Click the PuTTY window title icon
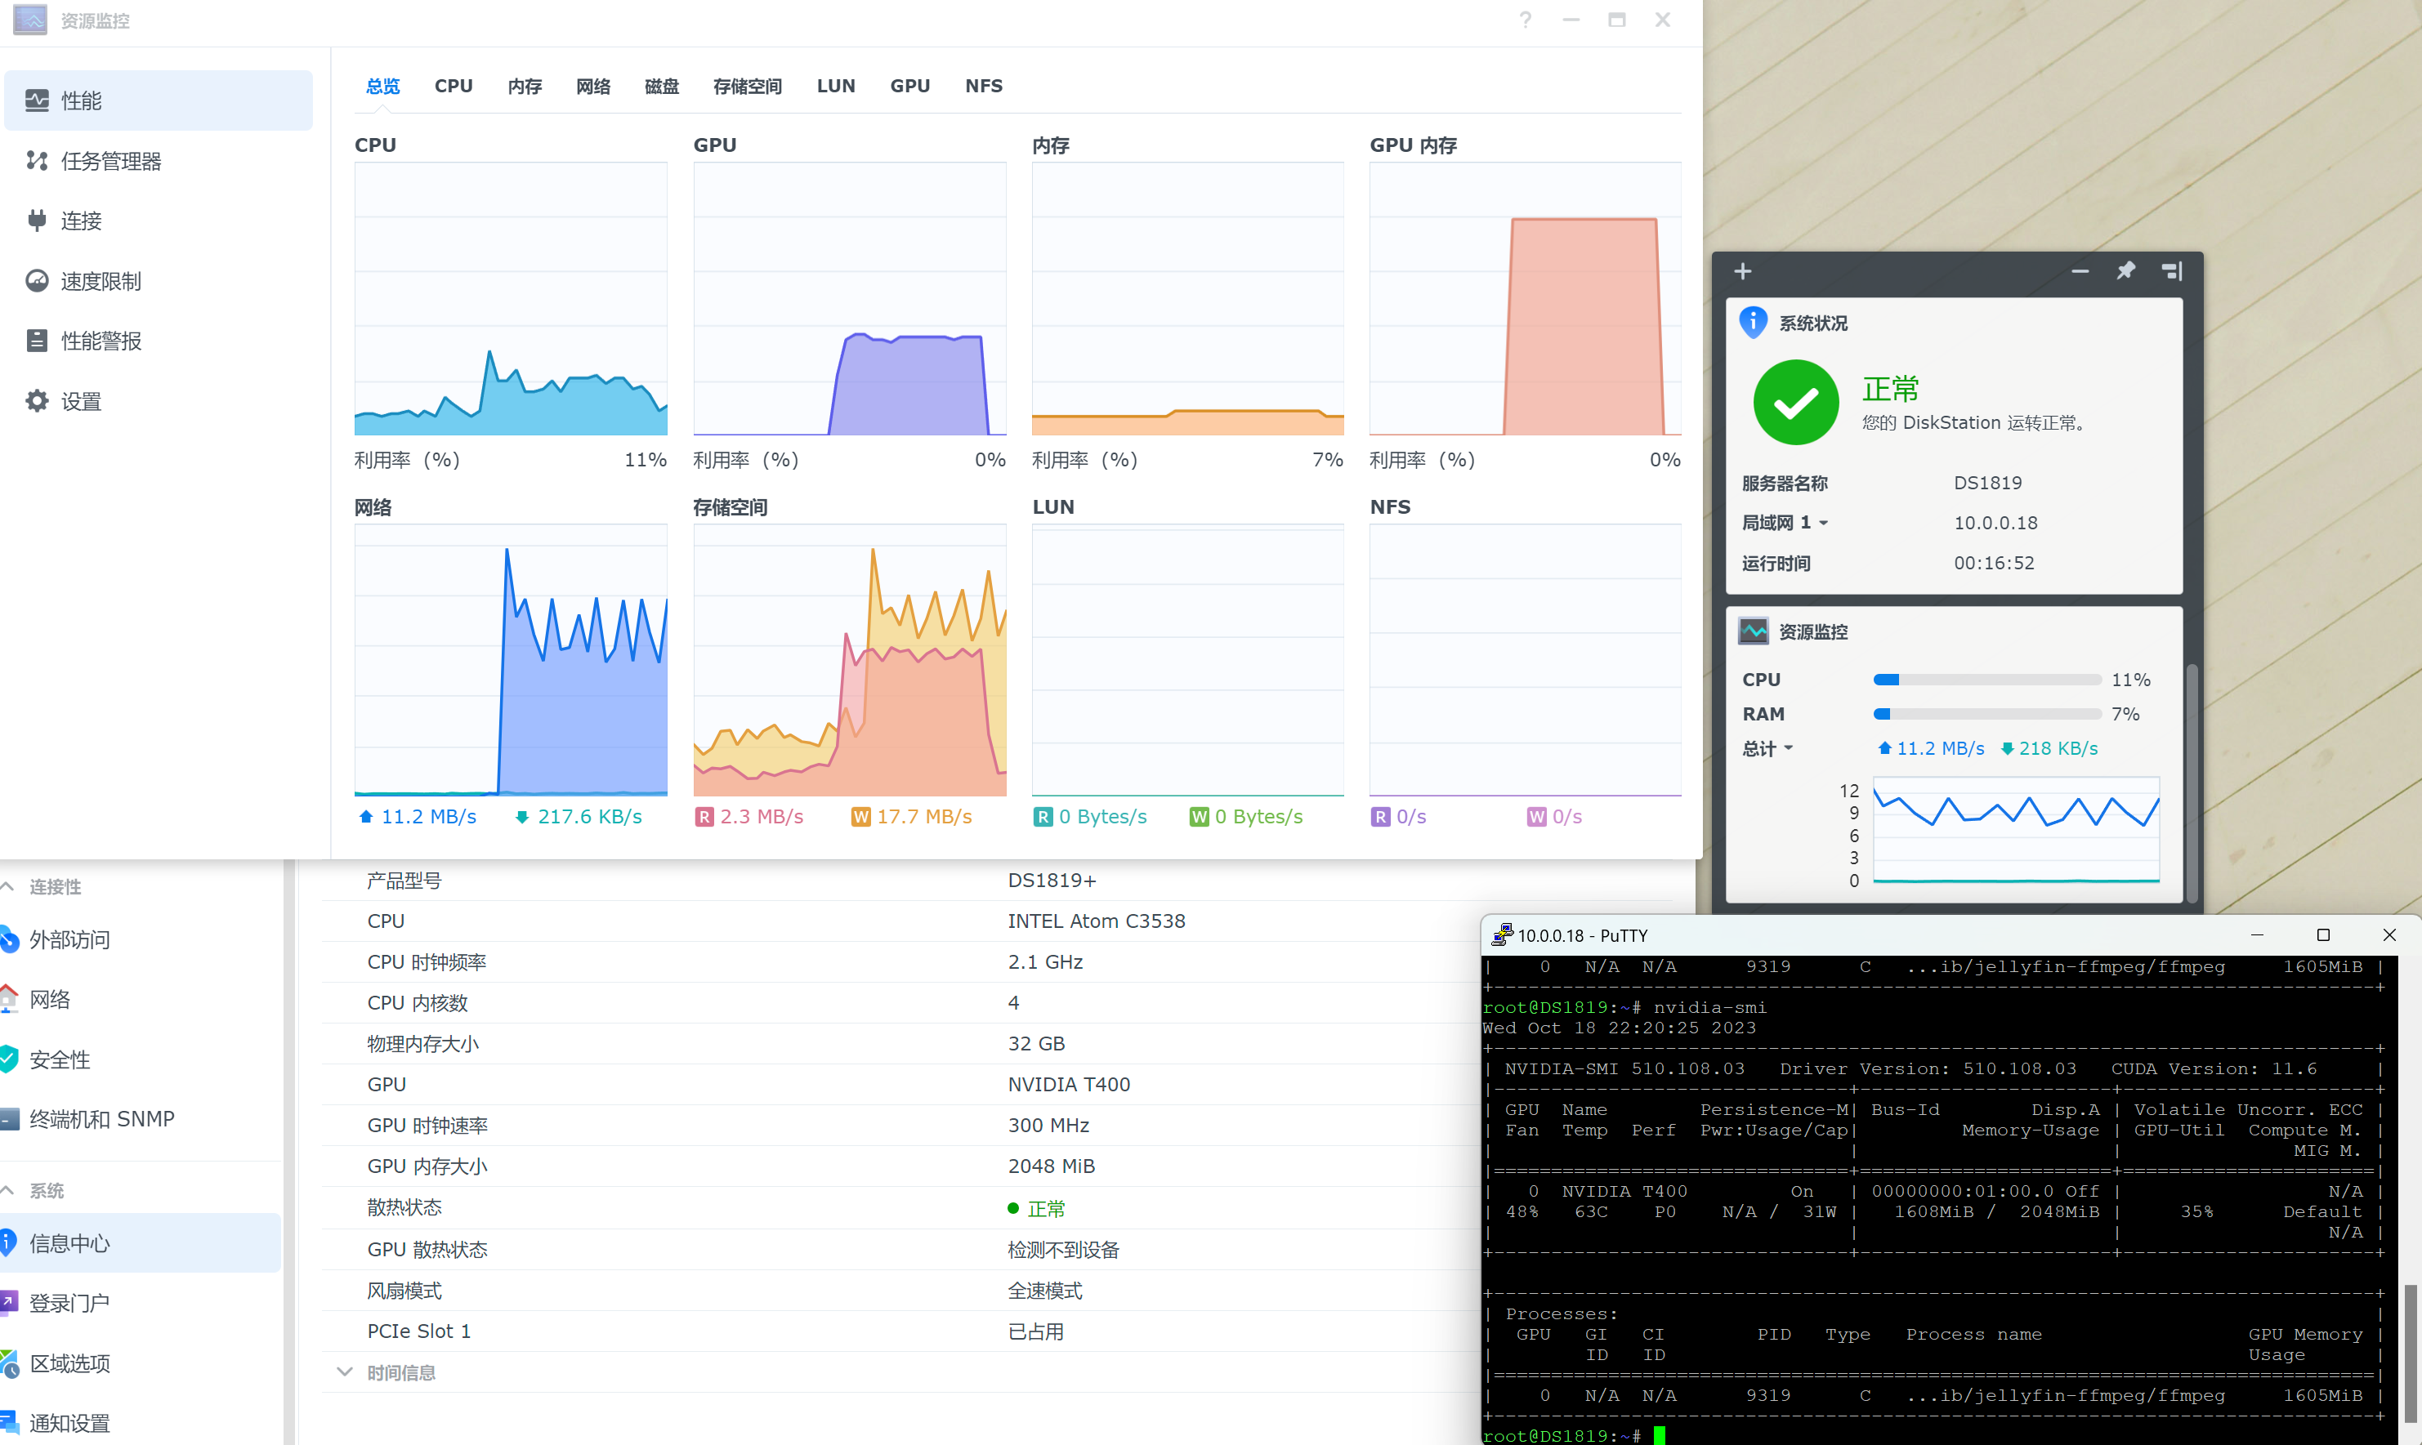The width and height of the screenshot is (2422, 1445). (x=1502, y=934)
